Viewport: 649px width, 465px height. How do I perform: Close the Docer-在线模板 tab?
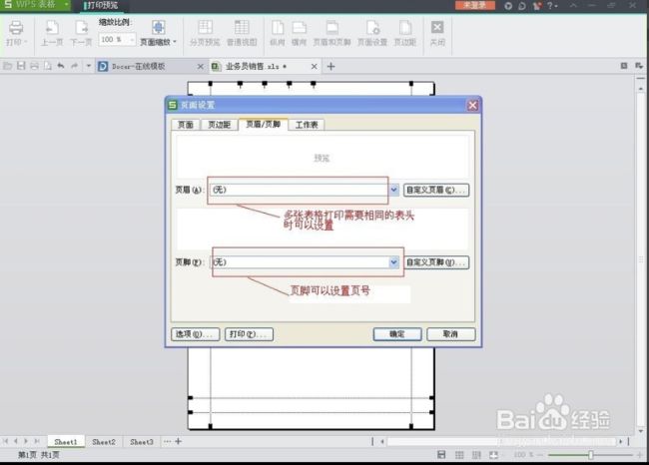point(201,66)
